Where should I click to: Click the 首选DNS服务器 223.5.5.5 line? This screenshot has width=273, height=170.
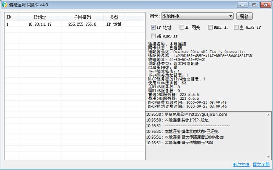click(174, 95)
